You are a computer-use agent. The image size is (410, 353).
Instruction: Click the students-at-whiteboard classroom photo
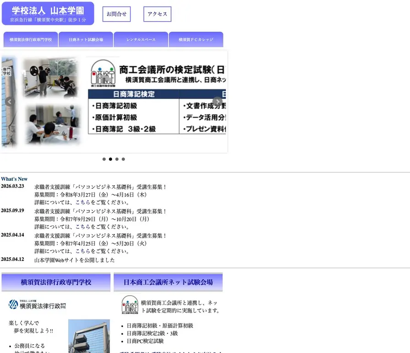53,124
